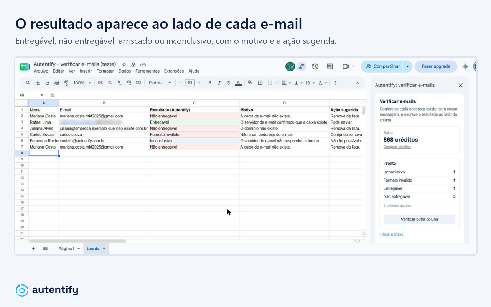
Task: Open the Extensões menu
Action: (174, 71)
